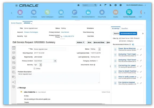Click the Title input field
The image size is (154, 108).
point(50,49)
